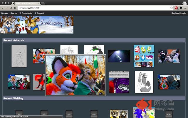Open the raccoon characters writing thumbnail
188x118 pixels.
[119, 114]
